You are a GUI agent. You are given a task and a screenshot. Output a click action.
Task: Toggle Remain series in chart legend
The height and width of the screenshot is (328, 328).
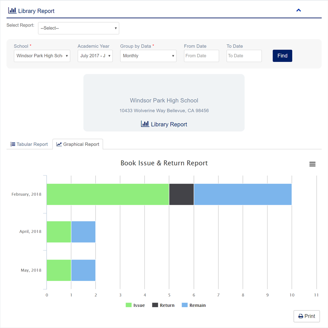coord(194,305)
